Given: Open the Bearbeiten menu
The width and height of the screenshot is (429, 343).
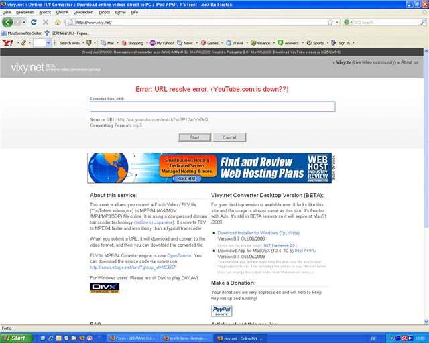Looking at the screenshot, I should point(25,12).
